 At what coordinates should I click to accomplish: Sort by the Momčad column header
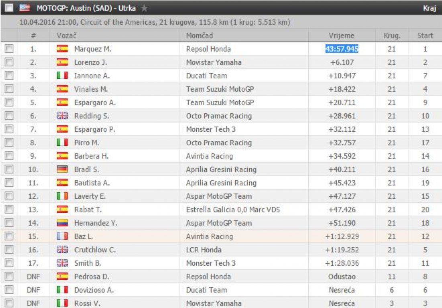[200, 35]
